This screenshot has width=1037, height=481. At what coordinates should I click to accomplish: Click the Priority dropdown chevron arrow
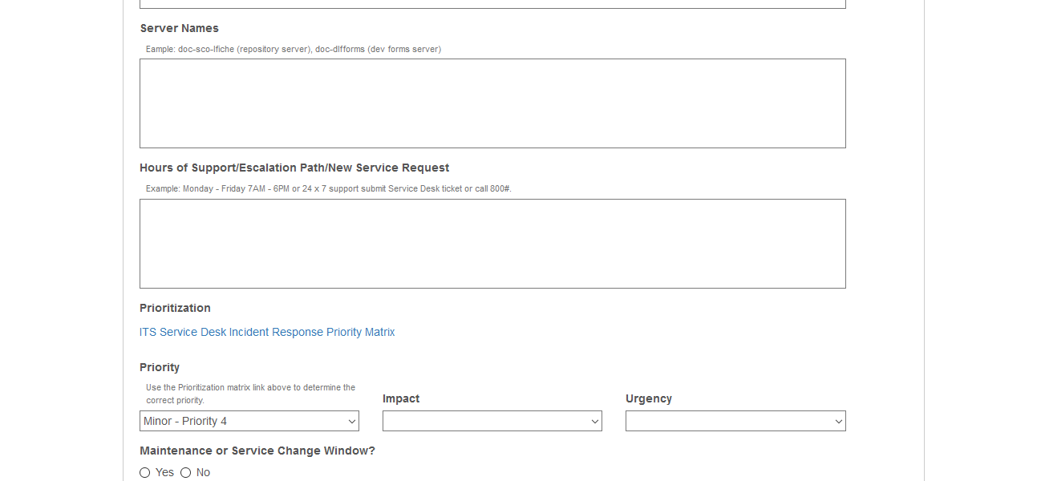click(x=351, y=422)
